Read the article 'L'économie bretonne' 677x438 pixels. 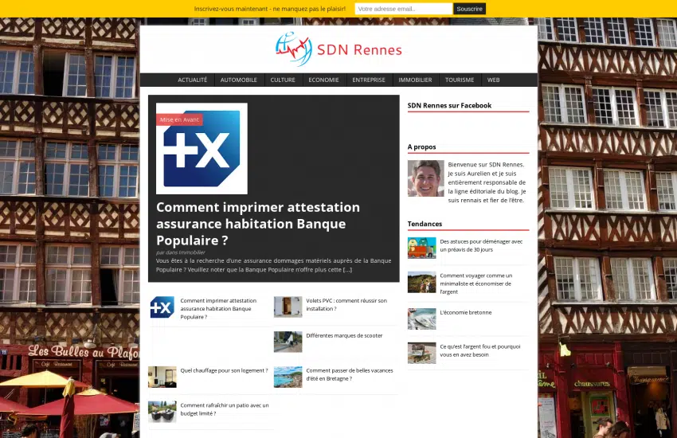[x=465, y=312]
